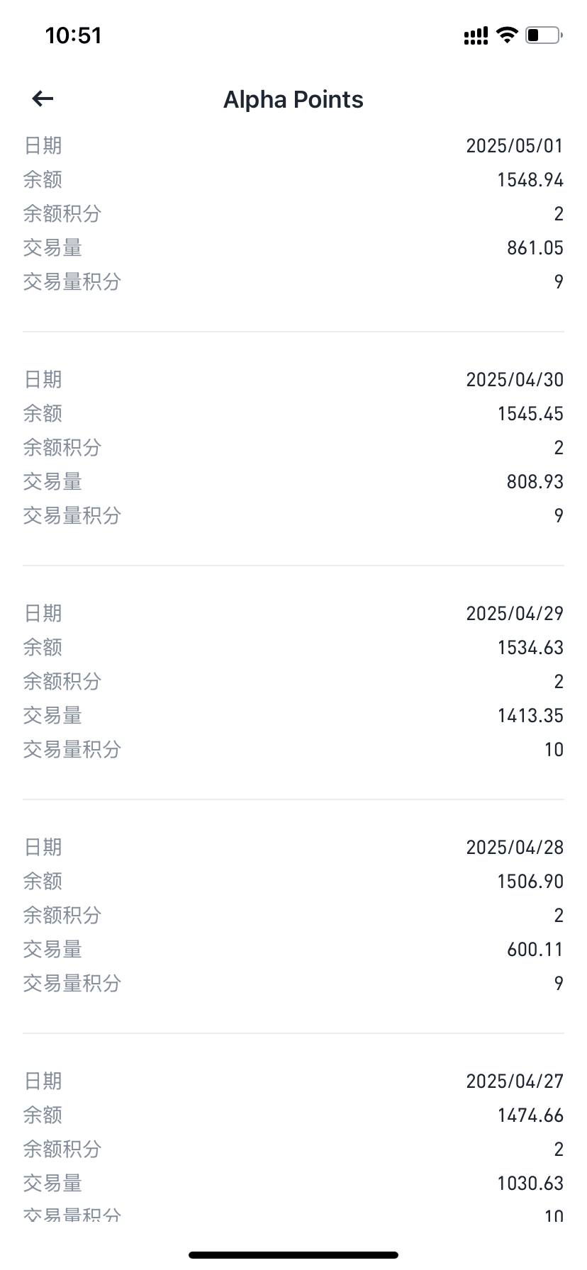Tap the battery indicator icon
This screenshot has height=1270, width=587.
coord(543,35)
